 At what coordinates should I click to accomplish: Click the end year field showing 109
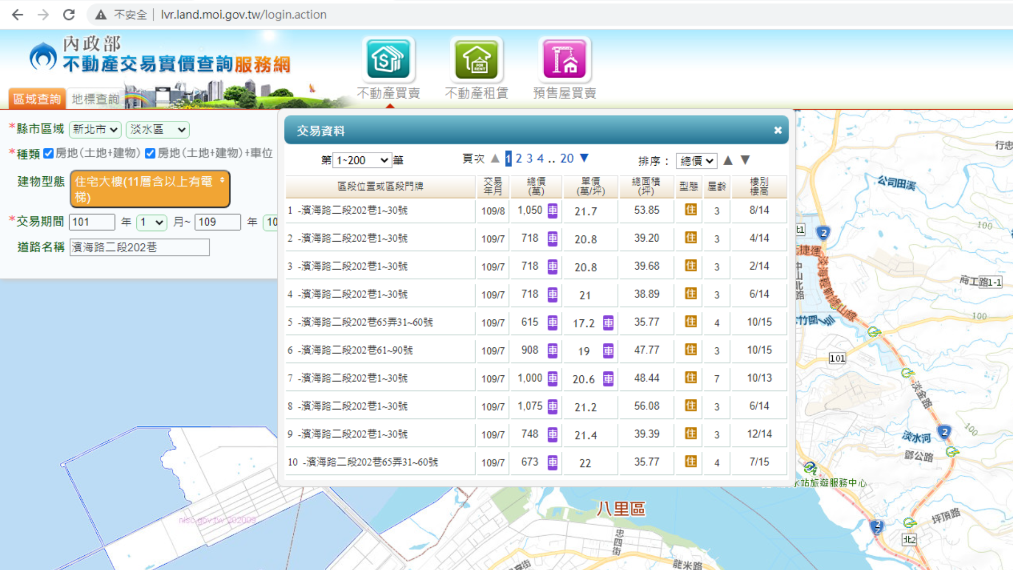(x=218, y=222)
